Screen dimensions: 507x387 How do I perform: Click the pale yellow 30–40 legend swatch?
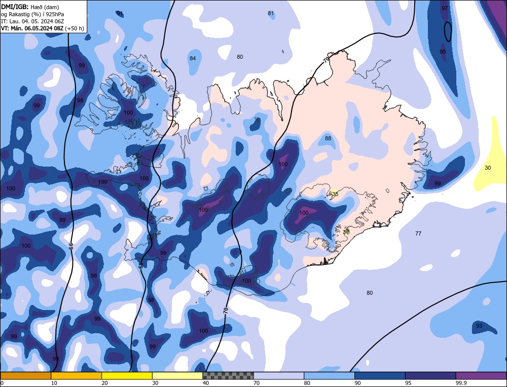(177, 376)
